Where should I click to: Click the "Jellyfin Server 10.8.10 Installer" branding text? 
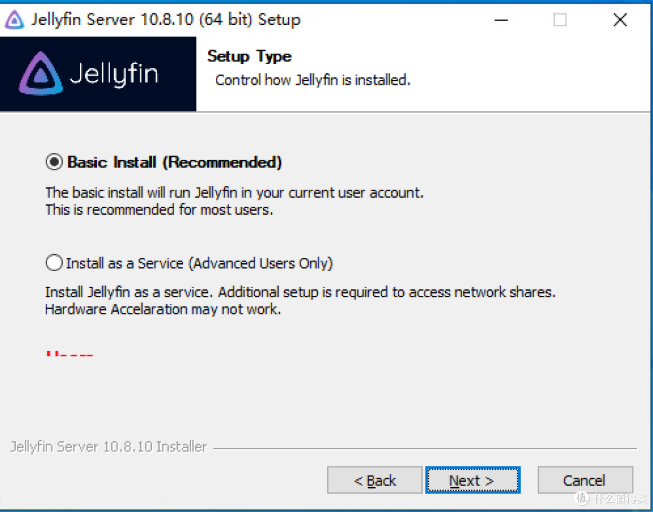[x=109, y=447]
